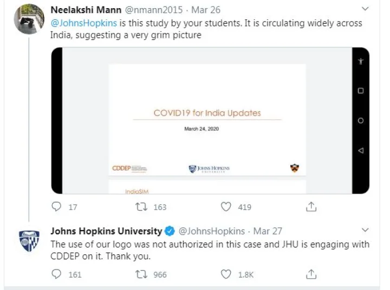390x290 pixels.
Task: Share Neelakshi Mann's tweet
Action: [x=311, y=207]
